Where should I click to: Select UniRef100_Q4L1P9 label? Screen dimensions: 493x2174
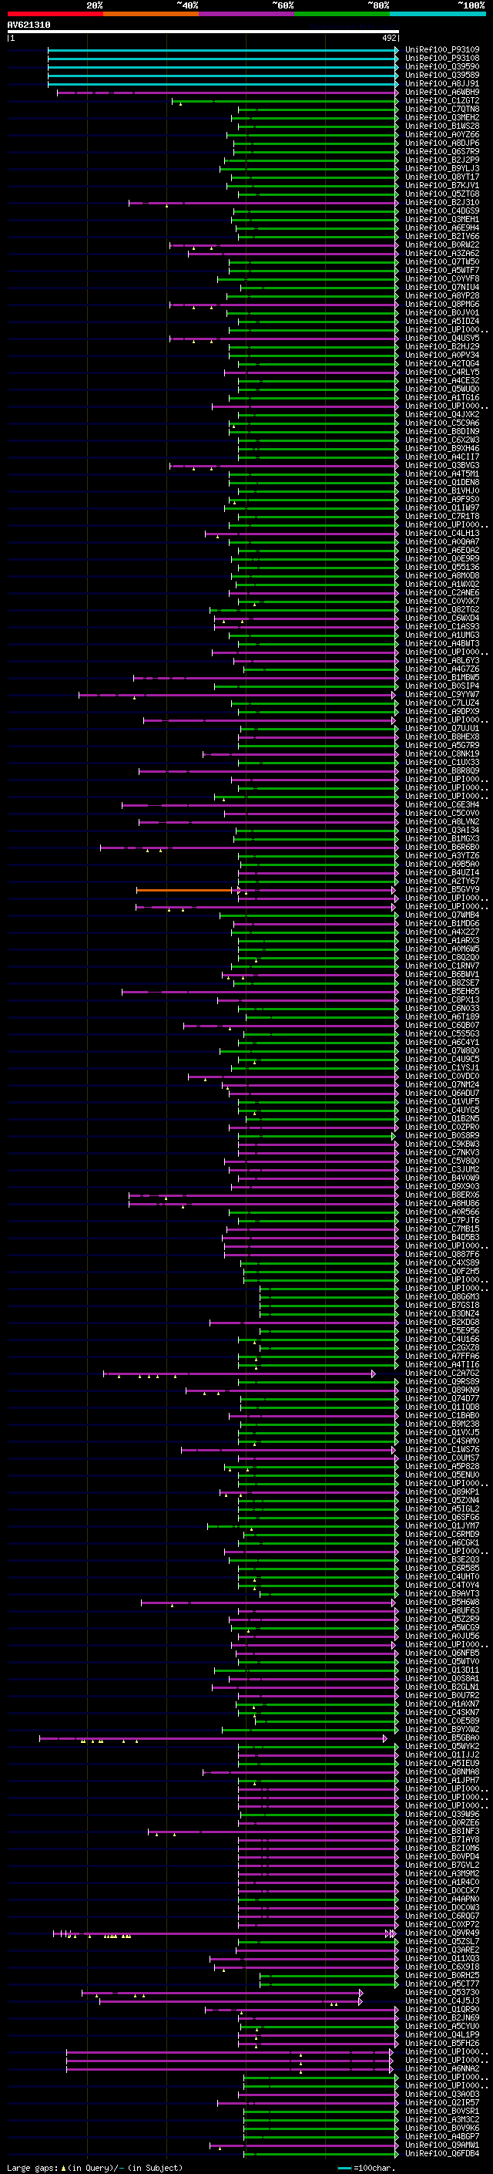442,2034
